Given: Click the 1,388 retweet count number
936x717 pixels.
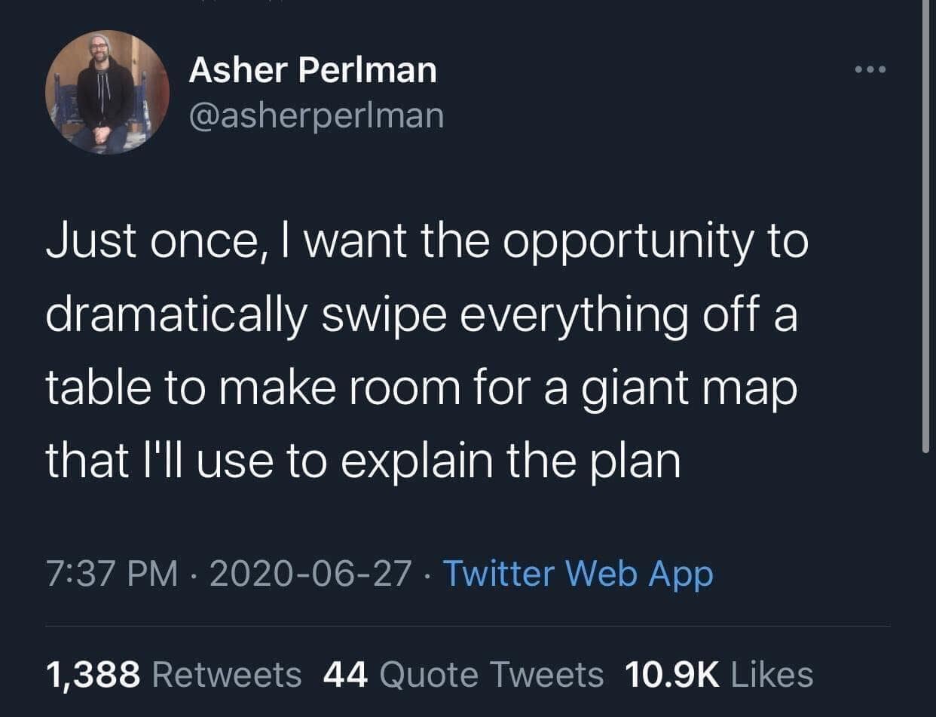Looking at the screenshot, I should pyautogui.click(x=93, y=674).
